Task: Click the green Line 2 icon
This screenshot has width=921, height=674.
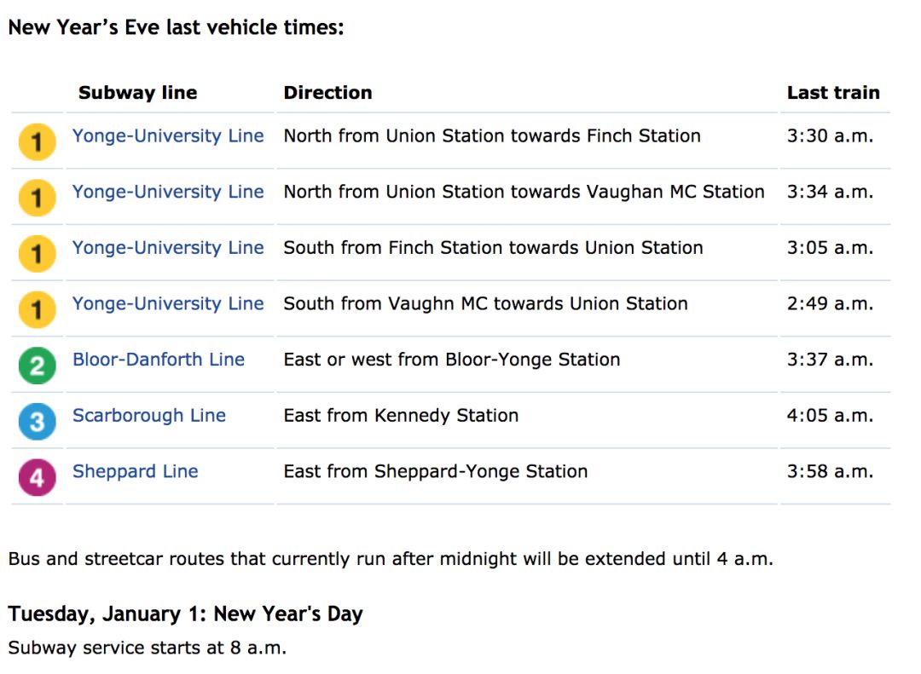Action: coord(37,366)
